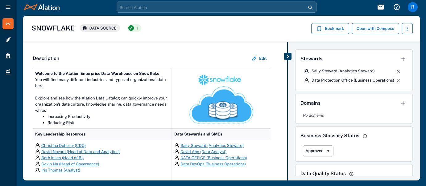Click the Welcome to Alation Enterprise heading
Viewport: 426px width, 186px height.
coord(97,74)
